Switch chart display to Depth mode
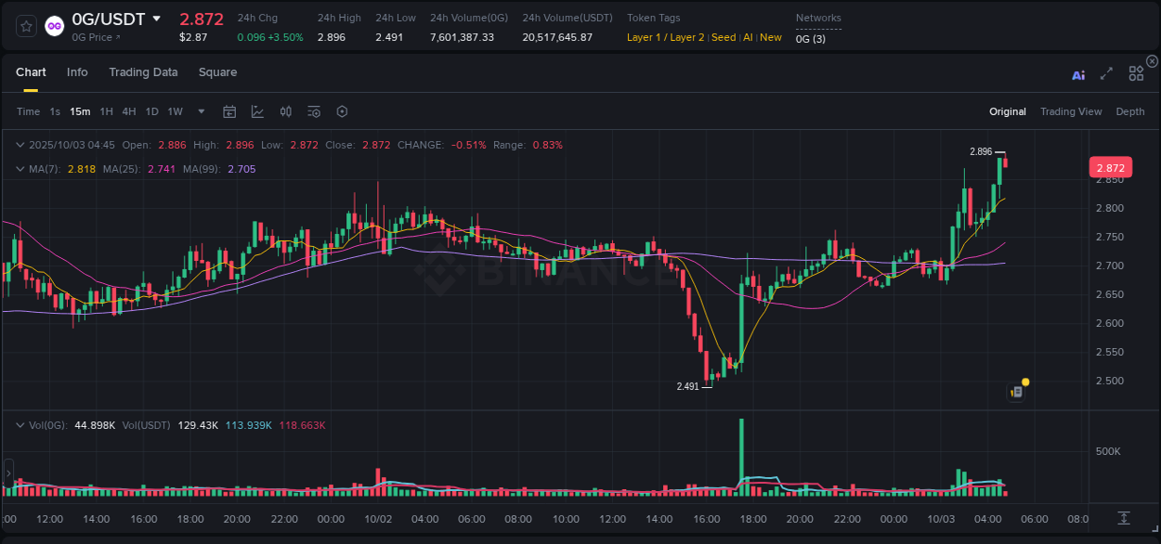 tap(1130, 111)
